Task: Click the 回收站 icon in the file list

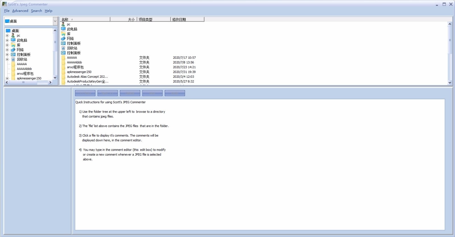Action: 63,48
